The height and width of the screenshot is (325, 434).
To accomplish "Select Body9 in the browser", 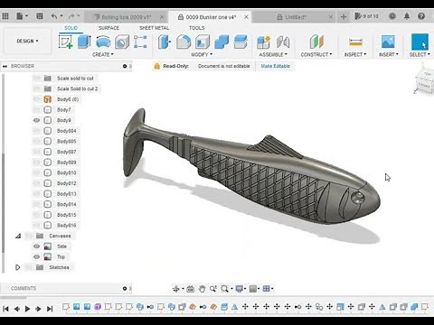I will pyautogui.click(x=64, y=120).
